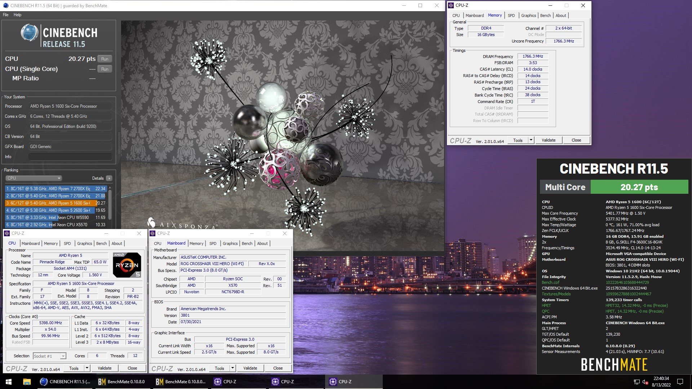
Task: Click the CAS# Latency value 14.0 clocks
Action: (533, 69)
